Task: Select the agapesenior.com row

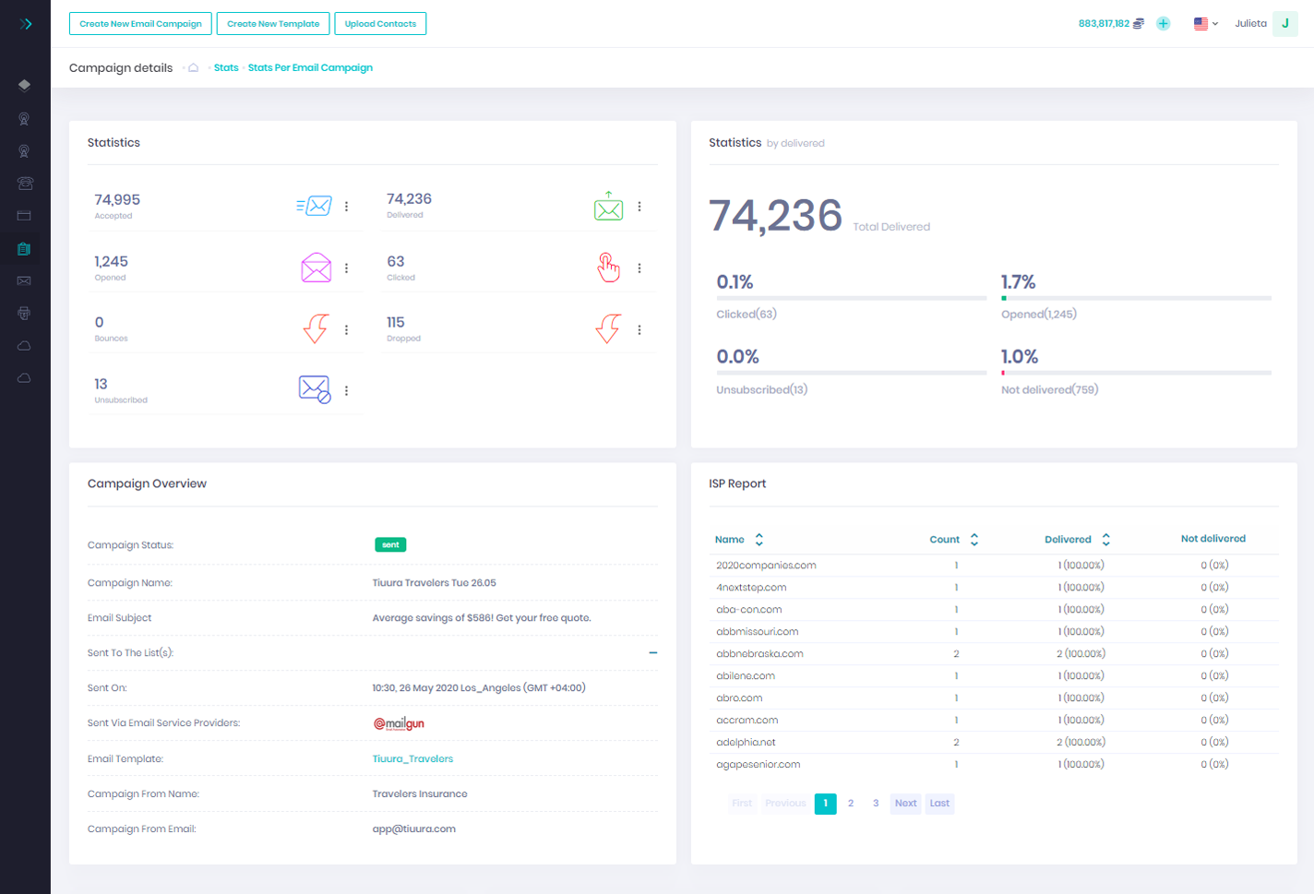Action: tap(994, 765)
